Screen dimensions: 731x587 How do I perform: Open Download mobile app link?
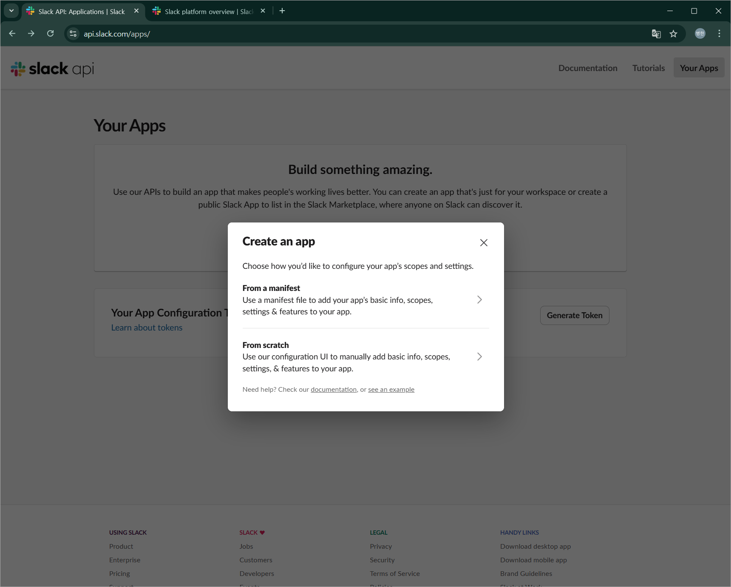[x=533, y=560]
